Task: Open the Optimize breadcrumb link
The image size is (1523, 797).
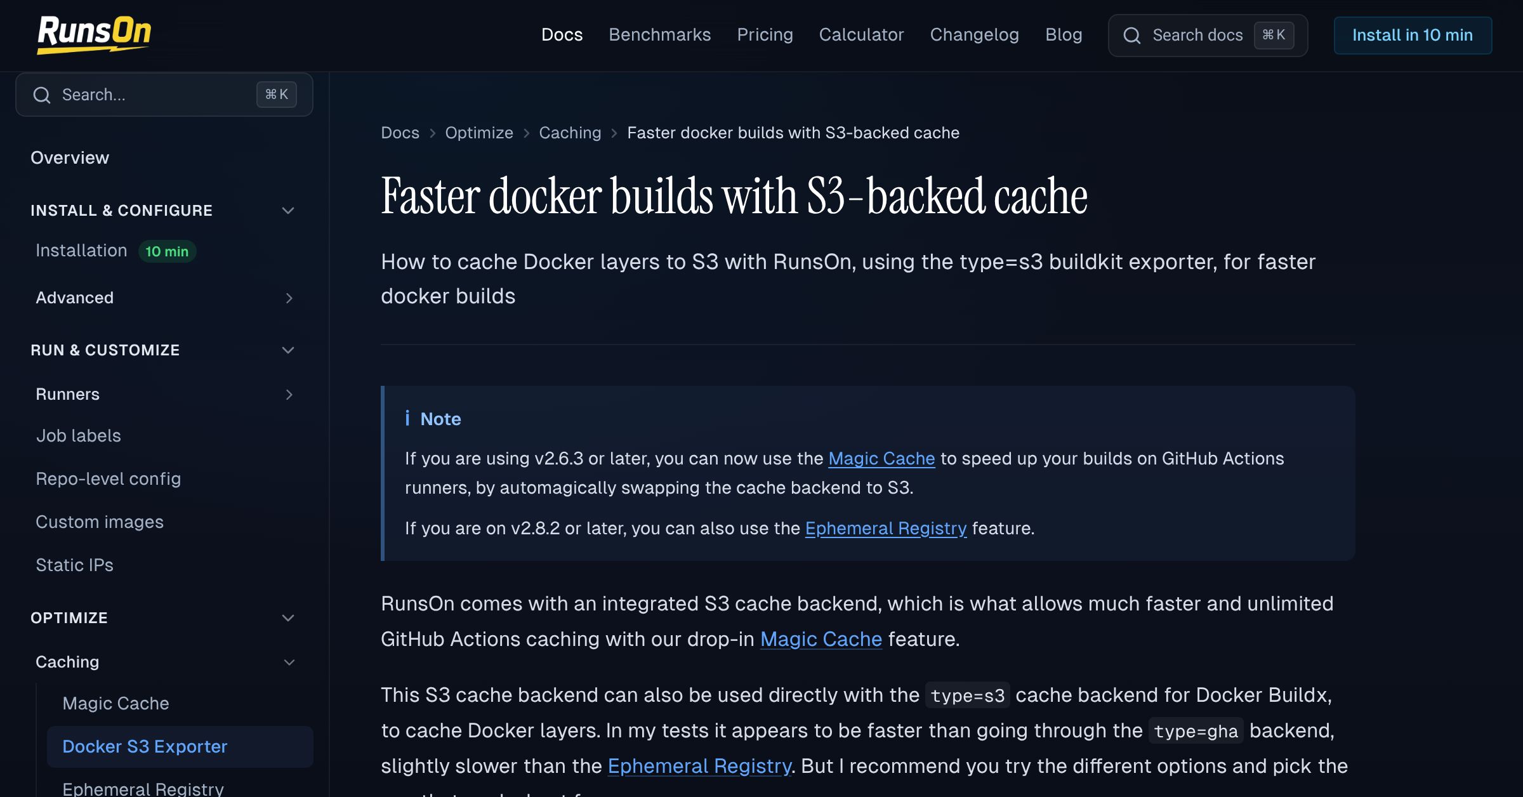Action: tap(479, 133)
